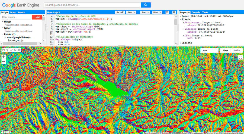This screenshot has height=134, width=244.
Task: Collapse the Pendientes image entry
Action: (184, 23)
